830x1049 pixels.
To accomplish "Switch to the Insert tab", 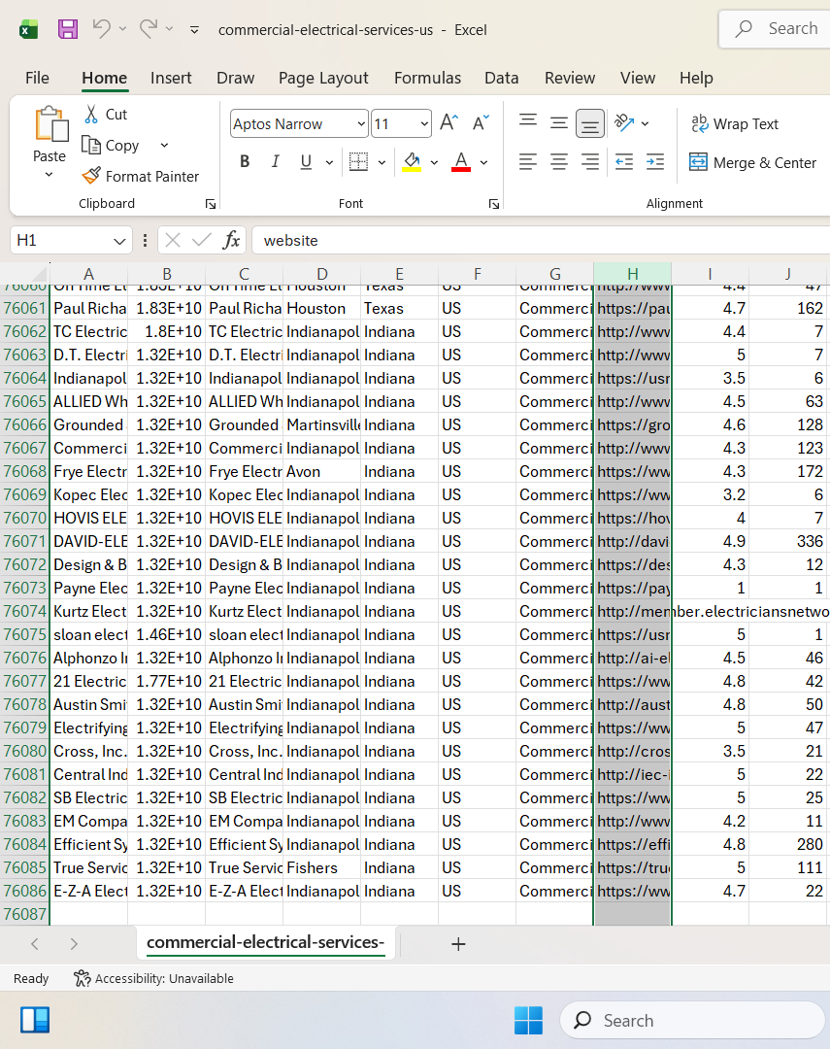I will [x=171, y=78].
